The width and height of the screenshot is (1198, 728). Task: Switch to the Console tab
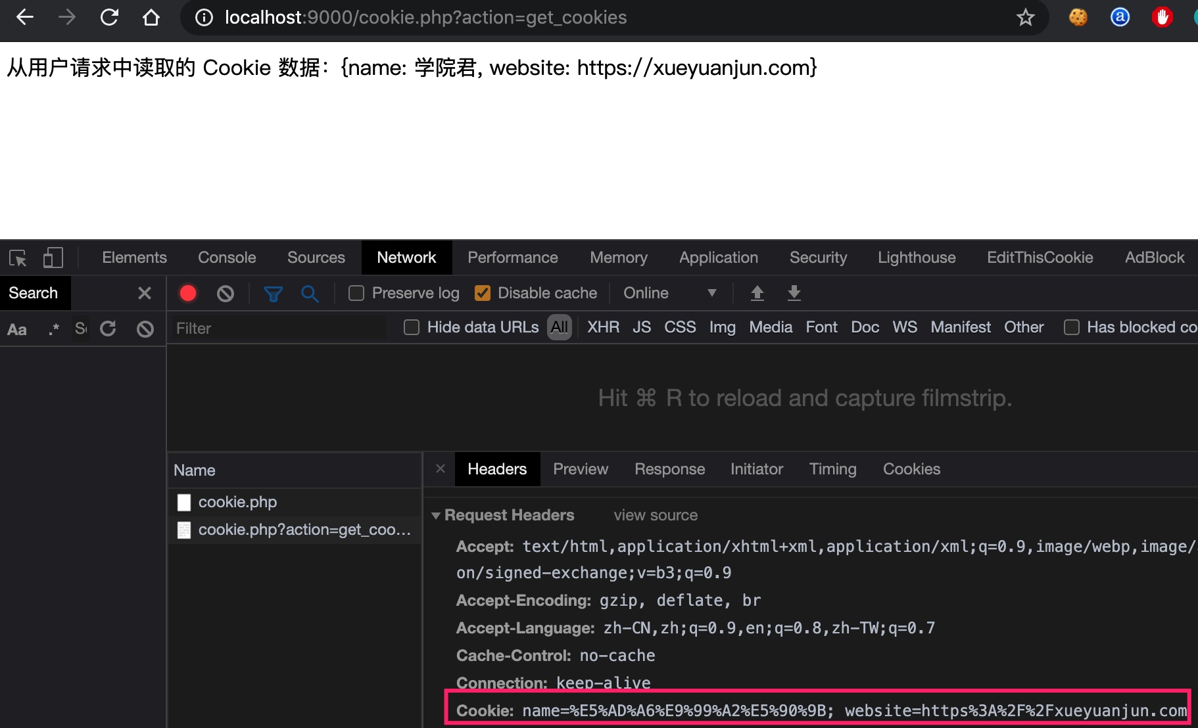click(227, 258)
